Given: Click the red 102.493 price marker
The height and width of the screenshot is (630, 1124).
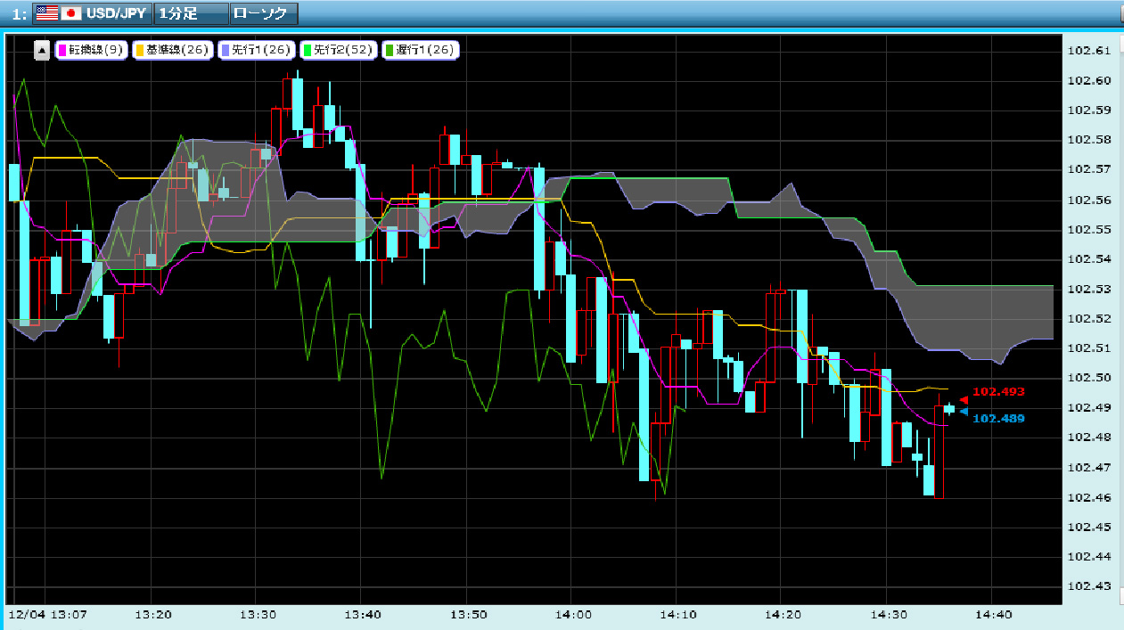Looking at the screenshot, I should (x=998, y=392).
